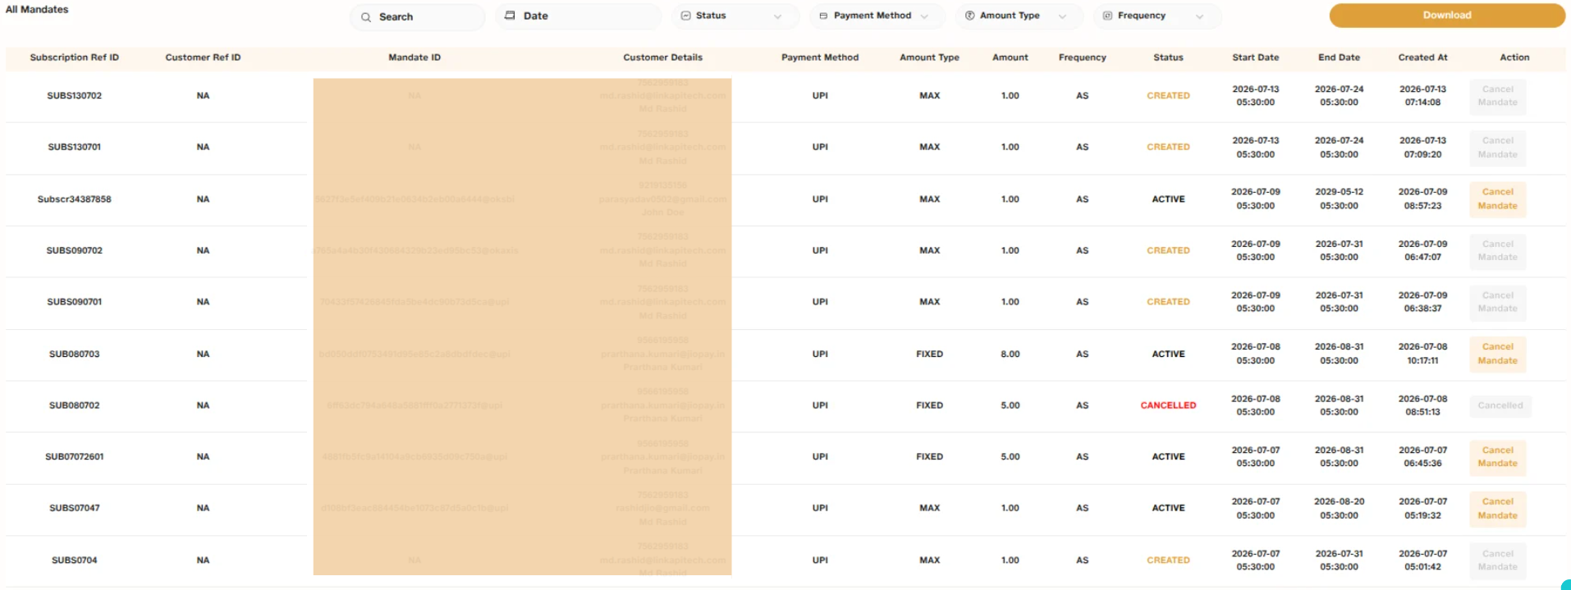Sort by Subscription Ref ID column header

[x=74, y=57]
